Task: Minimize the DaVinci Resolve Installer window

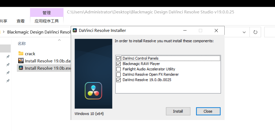Action: pos(185,31)
